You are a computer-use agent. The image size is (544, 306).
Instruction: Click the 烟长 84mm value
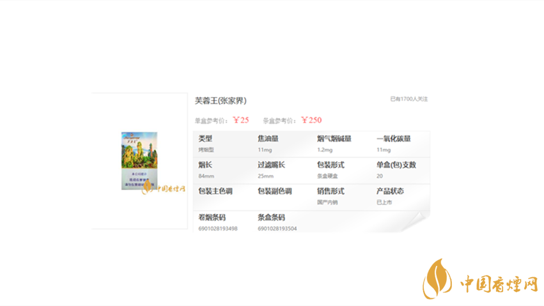tap(206, 176)
